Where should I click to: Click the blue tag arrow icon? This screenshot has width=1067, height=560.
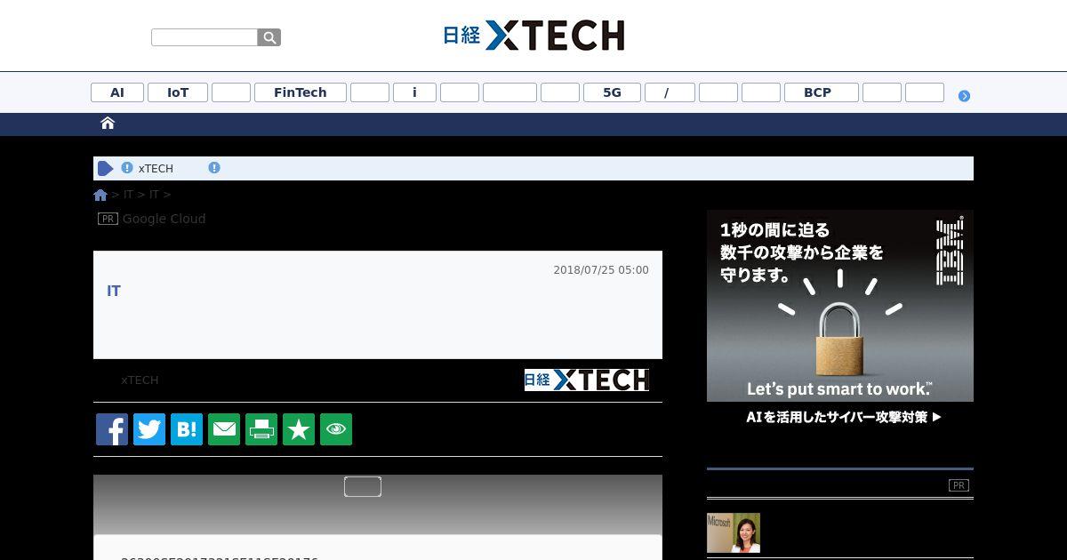tap(105, 168)
